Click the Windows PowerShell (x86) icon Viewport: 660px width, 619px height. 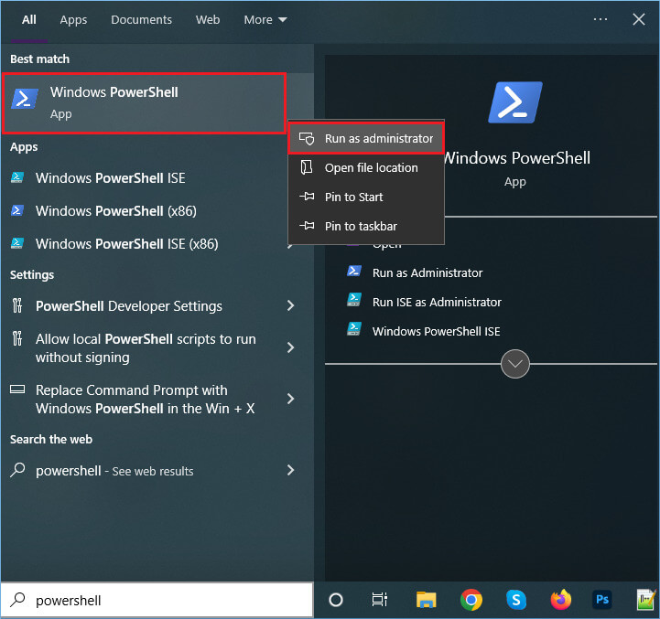pos(17,210)
